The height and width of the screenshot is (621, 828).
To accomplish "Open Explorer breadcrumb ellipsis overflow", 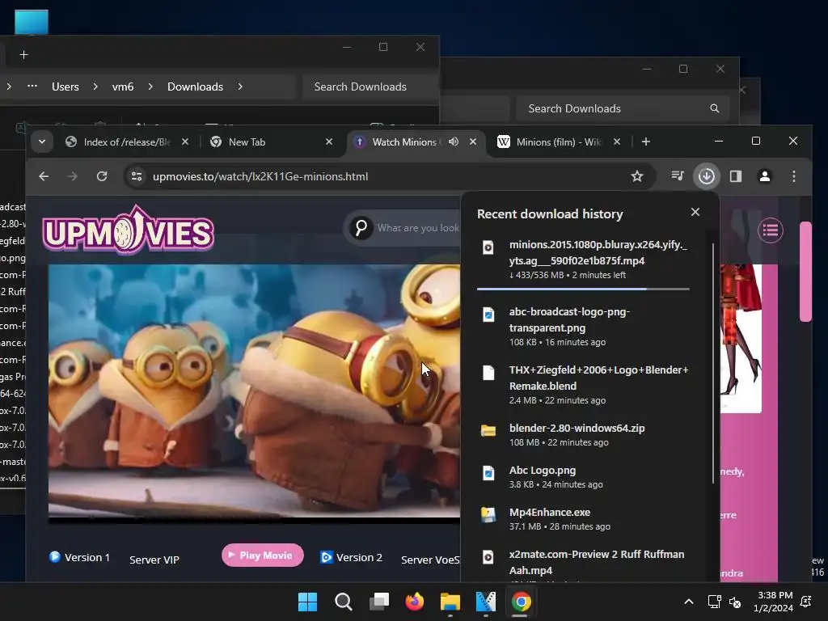I will pyautogui.click(x=32, y=86).
